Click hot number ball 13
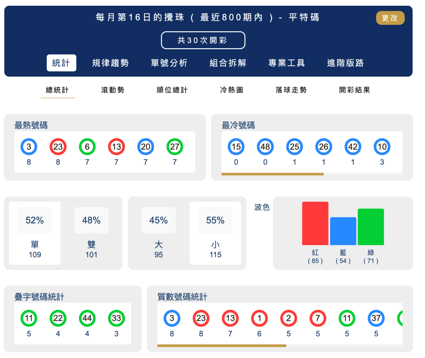Screen dimensions: 425x358 point(116,146)
